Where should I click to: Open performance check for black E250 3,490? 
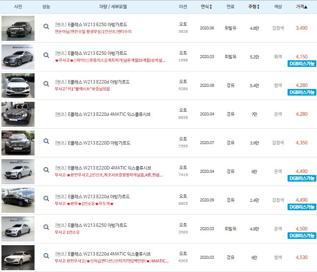click(x=46, y=26)
